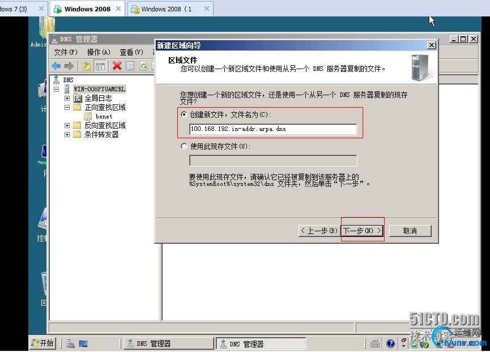The image size is (490, 352).
Task: Close the Windows 2008 VM tab
Action: (x=118, y=9)
